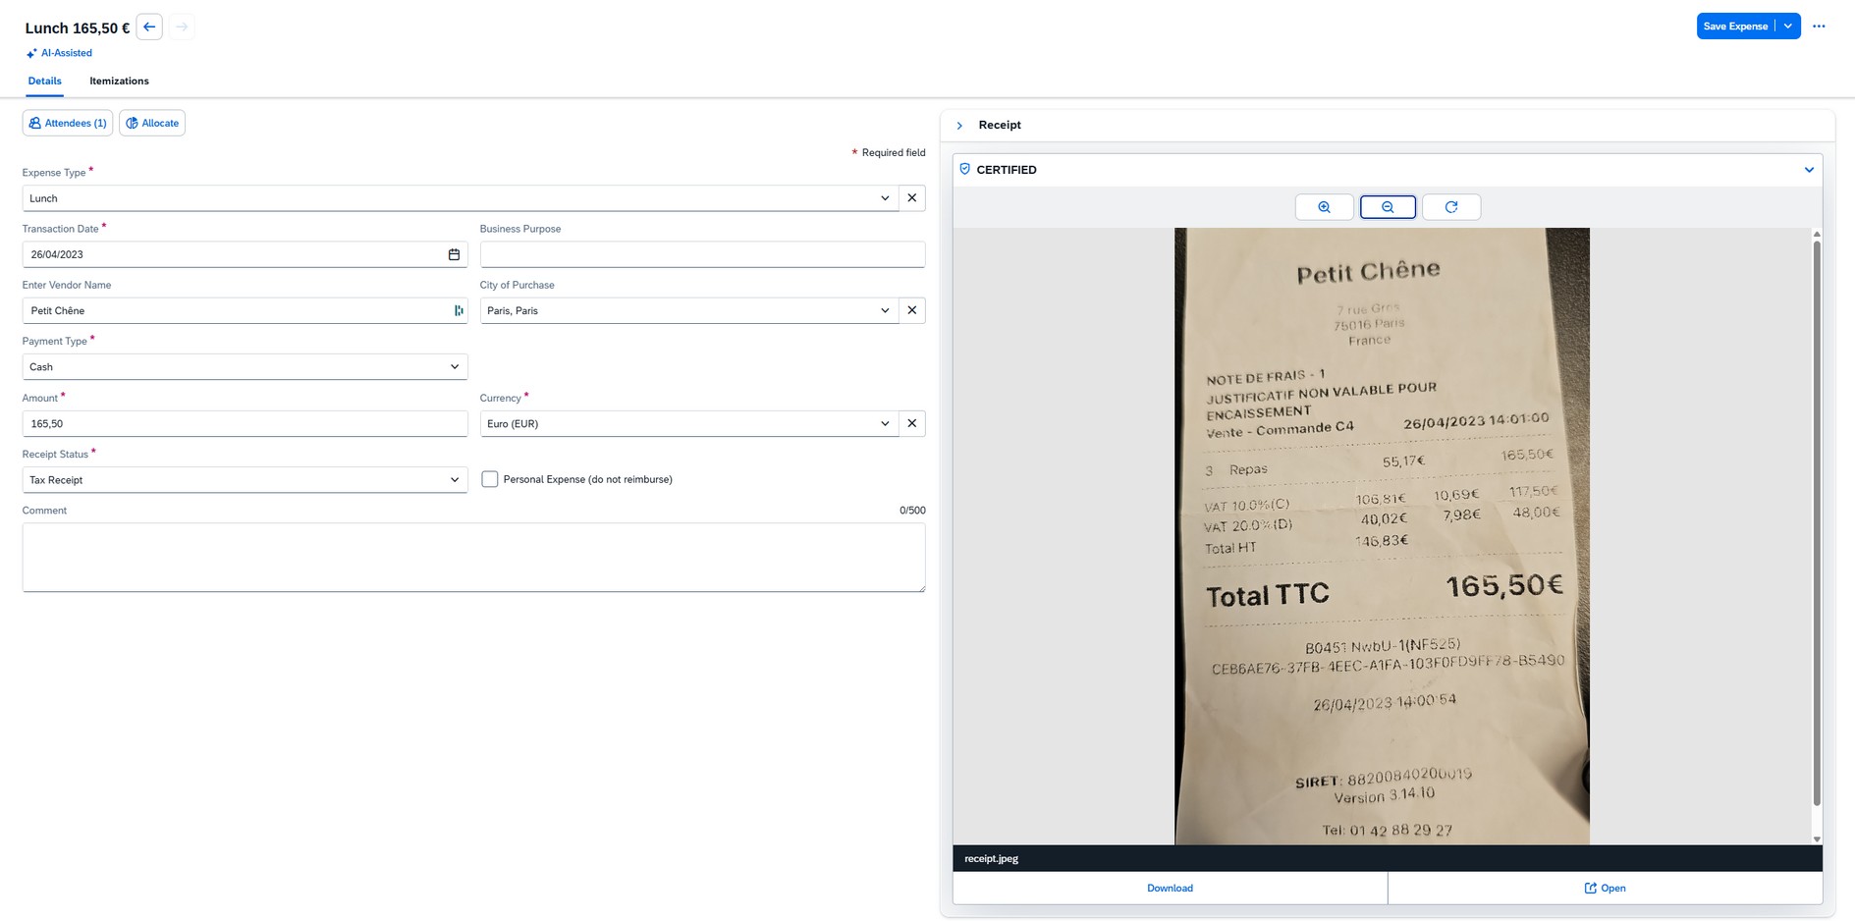Zoom out of the receipt image
This screenshot has width=1855, height=921.
pyautogui.click(x=1388, y=207)
